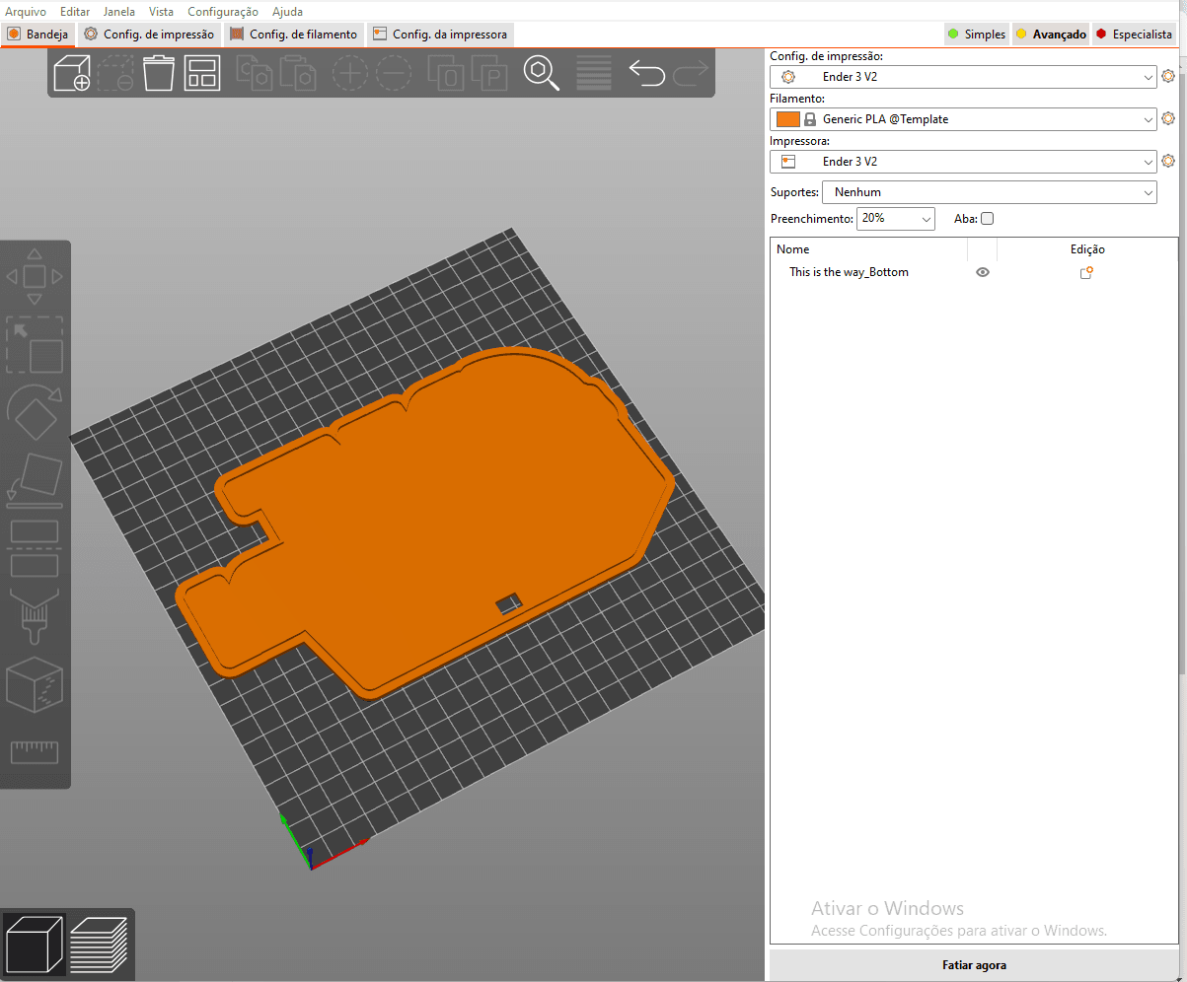The image size is (1187, 982).
Task: Open the Filamento Generic PLA dropdown
Action: click(x=963, y=119)
